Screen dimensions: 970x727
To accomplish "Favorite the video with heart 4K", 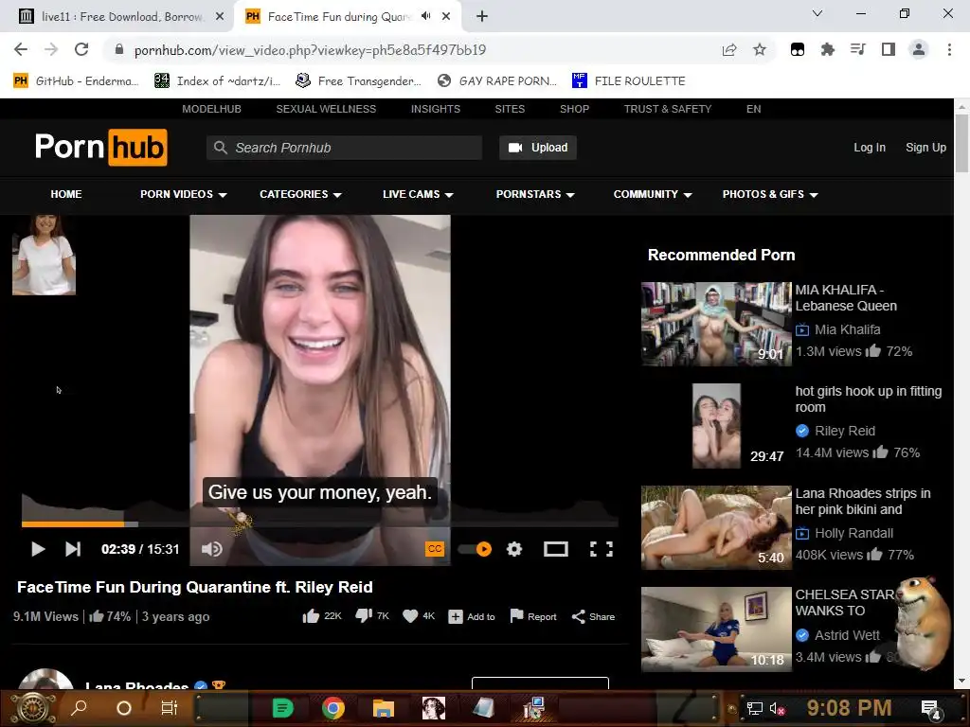I will click(419, 616).
